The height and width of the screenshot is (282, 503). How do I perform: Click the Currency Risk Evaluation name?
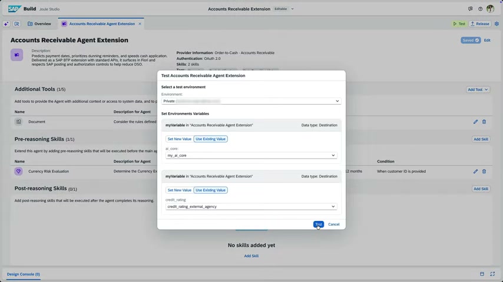(x=48, y=171)
